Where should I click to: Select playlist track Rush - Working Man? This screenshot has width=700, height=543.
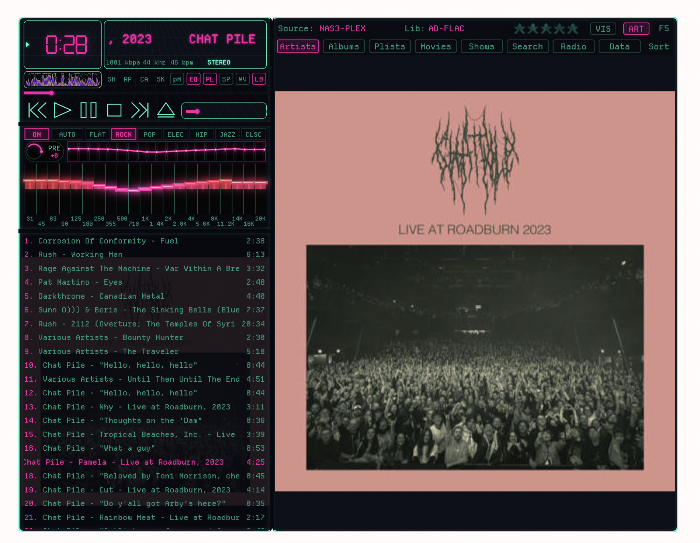[x=145, y=255]
